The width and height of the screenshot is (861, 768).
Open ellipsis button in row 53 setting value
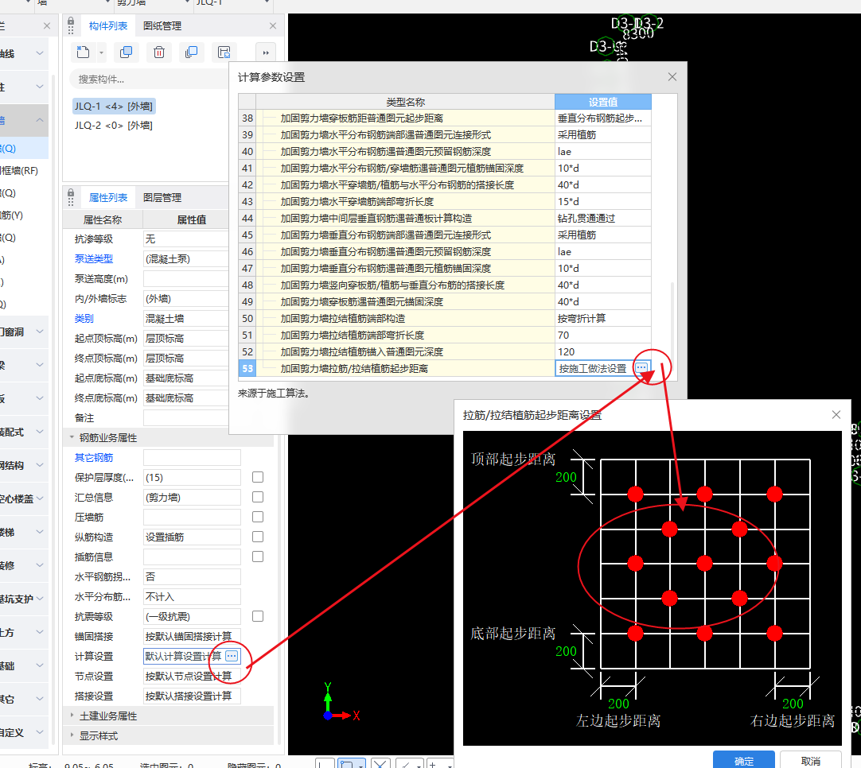tap(641, 368)
